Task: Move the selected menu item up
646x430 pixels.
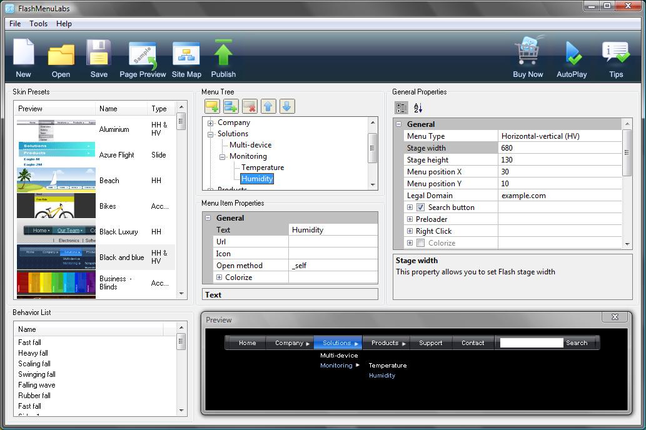Action: [268, 107]
